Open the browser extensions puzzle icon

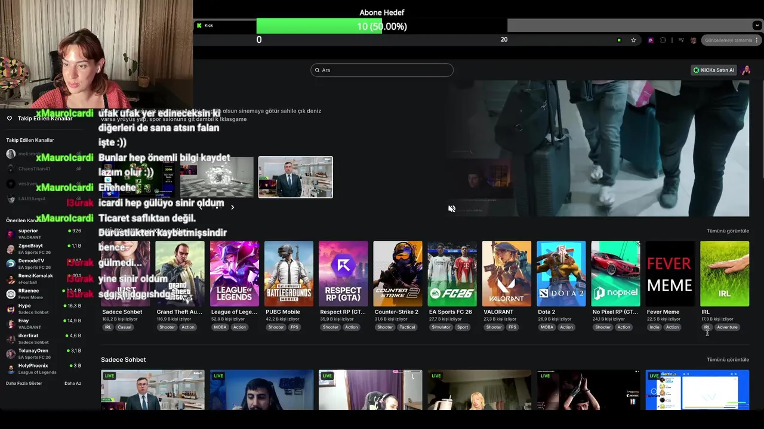coord(663,40)
